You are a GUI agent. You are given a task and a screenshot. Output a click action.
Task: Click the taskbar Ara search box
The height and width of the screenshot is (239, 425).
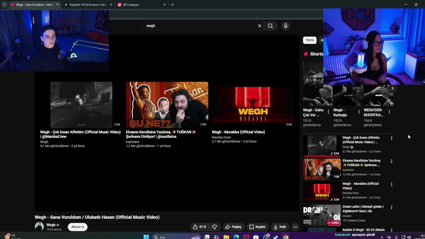pos(177,237)
